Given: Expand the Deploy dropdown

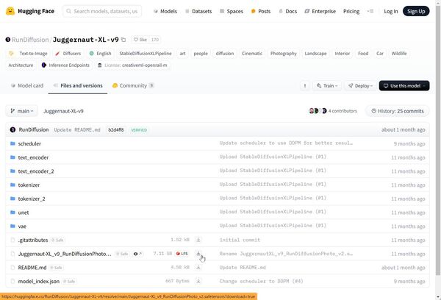Looking at the screenshot, I should point(360,86).
